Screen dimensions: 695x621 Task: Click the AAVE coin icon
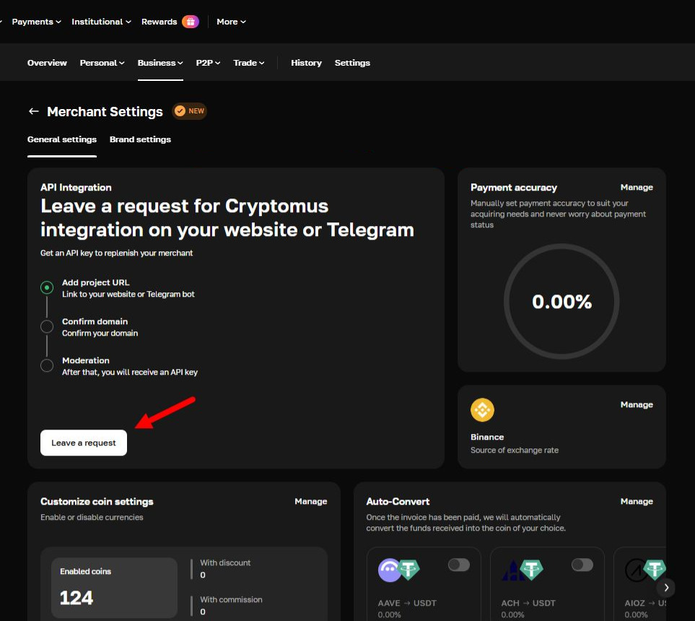[x=390, y=570]
